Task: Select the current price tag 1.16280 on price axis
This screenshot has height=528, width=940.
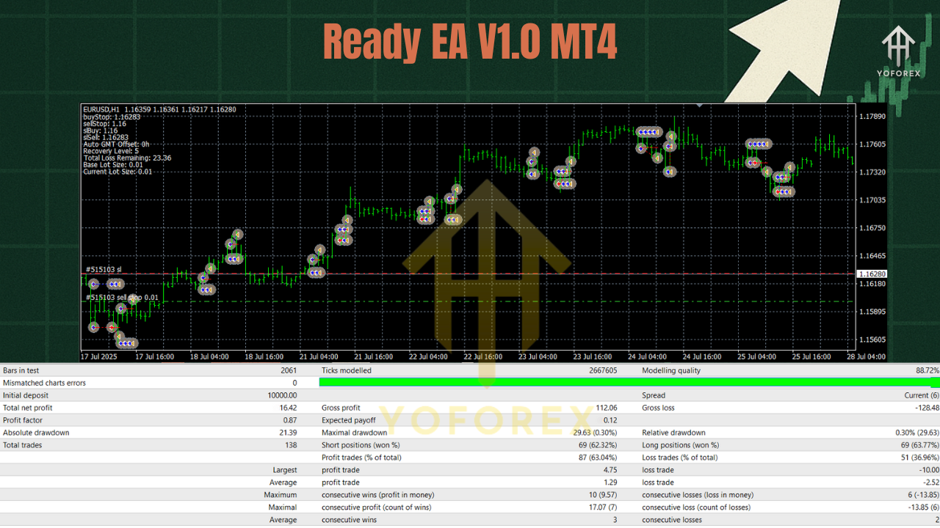Action: (874, 273)
